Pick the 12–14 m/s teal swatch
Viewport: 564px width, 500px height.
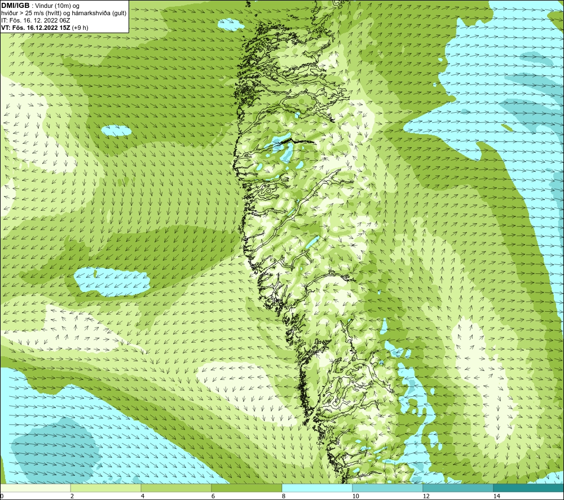[458, 488]
